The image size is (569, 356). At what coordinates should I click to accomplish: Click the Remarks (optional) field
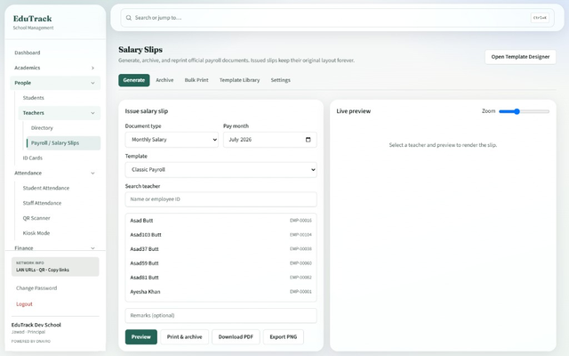[220, 316]
